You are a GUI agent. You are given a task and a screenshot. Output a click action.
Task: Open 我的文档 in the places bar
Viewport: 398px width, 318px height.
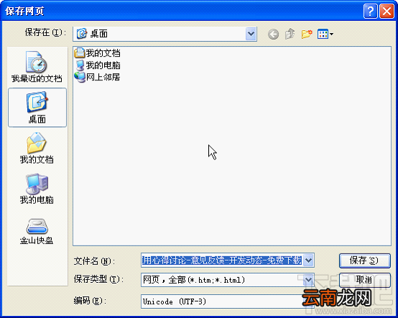(x=37, y=148)
